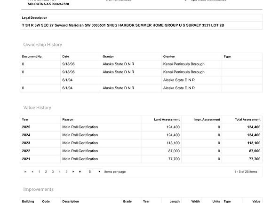
Task: Select the 2023 value history row year
Action: click(26, 143)
